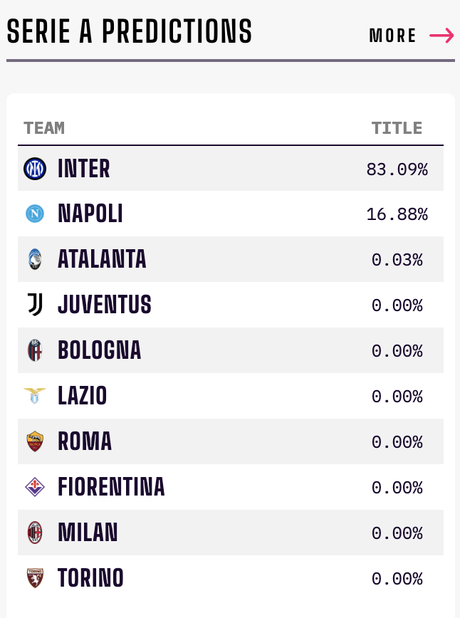460x618 pixels.
Task: Select the NAPOLI team name
Action: click(90, 214)
